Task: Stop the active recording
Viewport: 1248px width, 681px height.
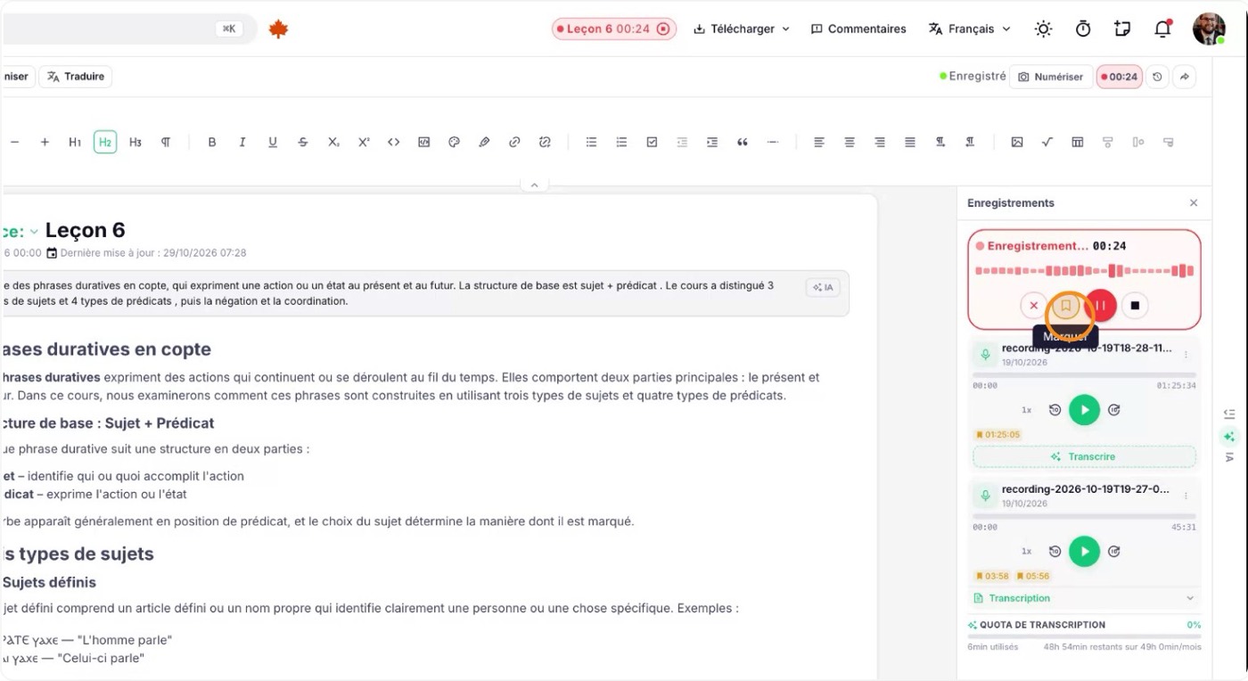Action: [1135, 306]
